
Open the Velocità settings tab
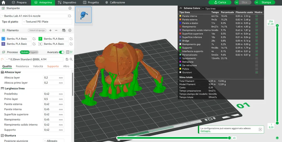pos(38,66)
